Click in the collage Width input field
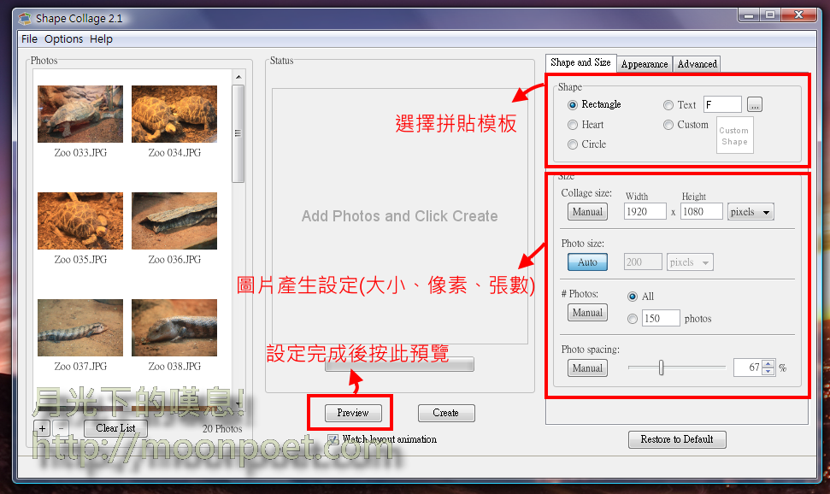Image resolution: width=830 pixels, height=494 pixels. [x=645, y=212]
